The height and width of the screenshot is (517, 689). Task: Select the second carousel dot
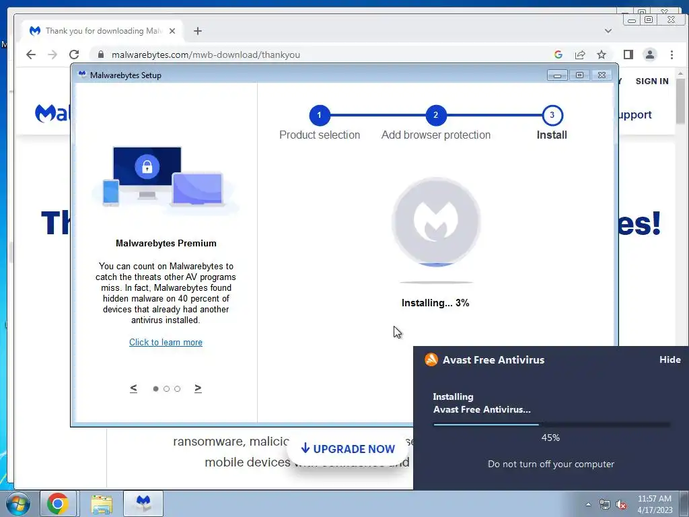[167, 388]
